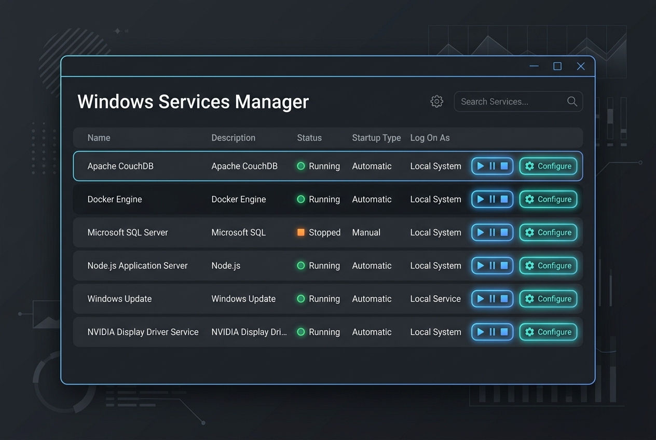Stop the Apache CouchDB service

(504, 166)
